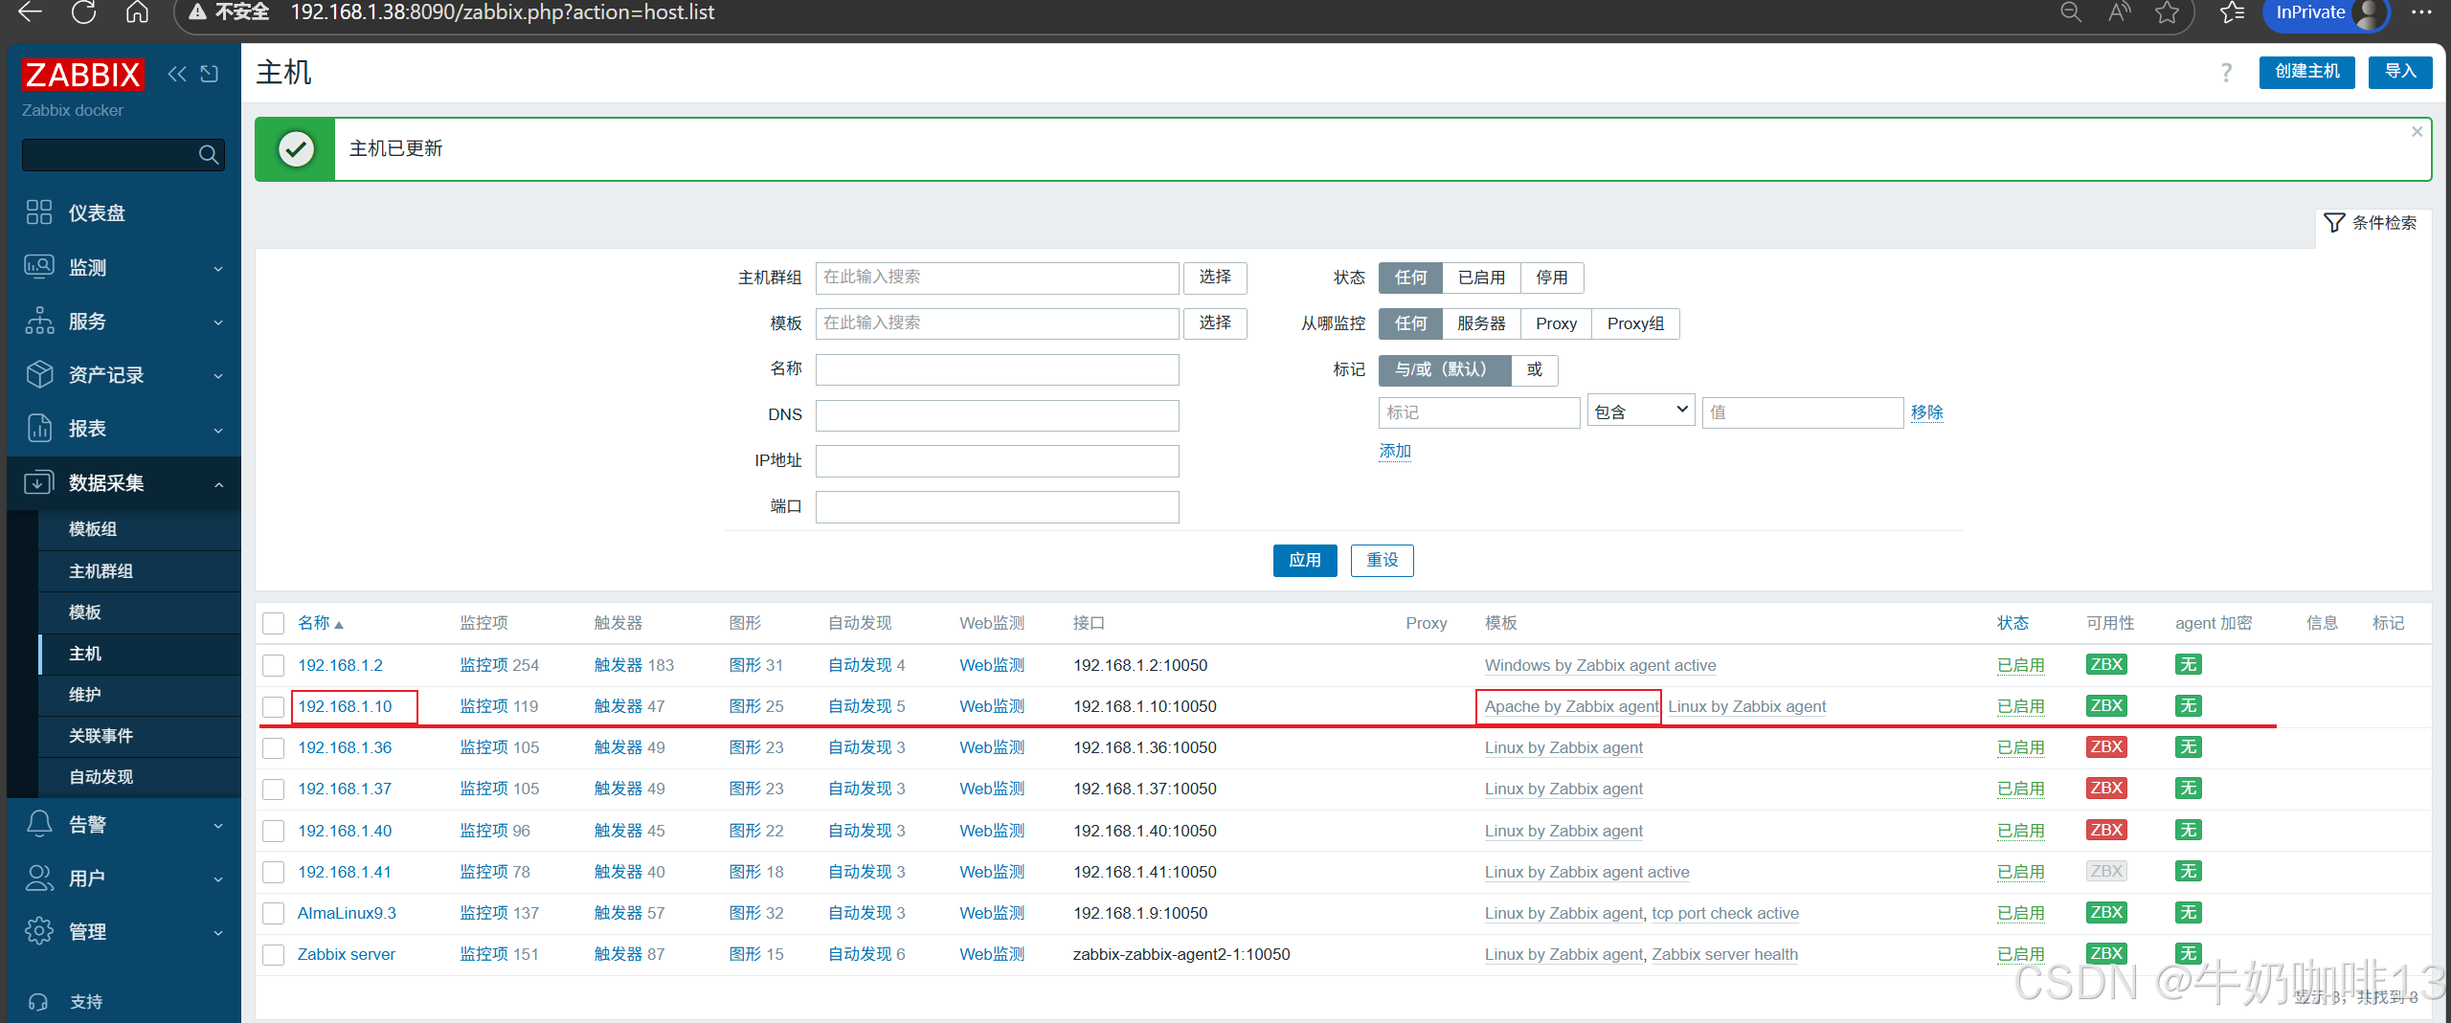Select 已启用 status filter option
The height and width of the screenshot is (1023, 2451).
pyautogui.click(x=1481, y=278)
